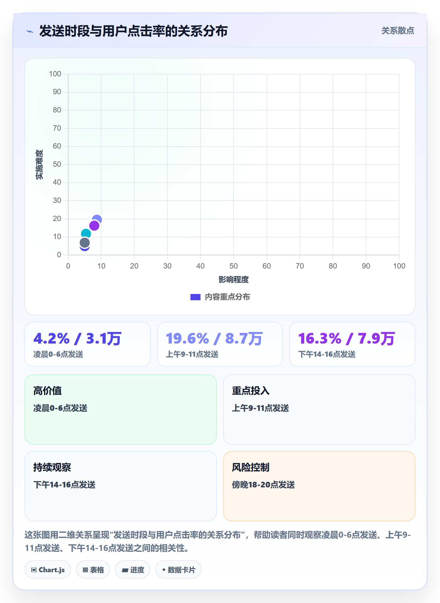Viewport: 440px width, 603px height.
Task: Click 傍晚18-20点发送 in the 风险控制 card
Action: (x=263, y=485)
